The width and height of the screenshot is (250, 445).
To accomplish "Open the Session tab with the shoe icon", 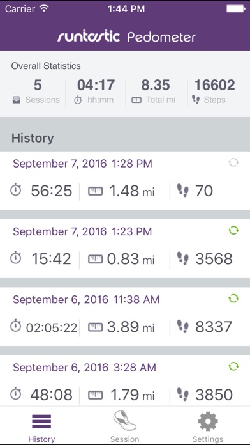I will [x=124, y=427].
